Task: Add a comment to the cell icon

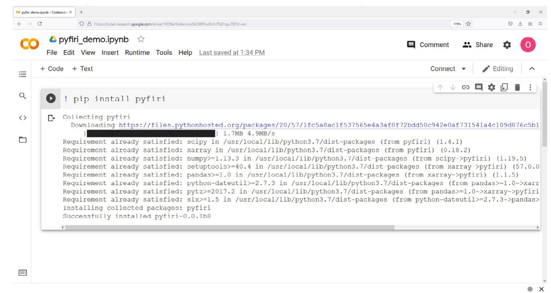Action: pos(479,87)
